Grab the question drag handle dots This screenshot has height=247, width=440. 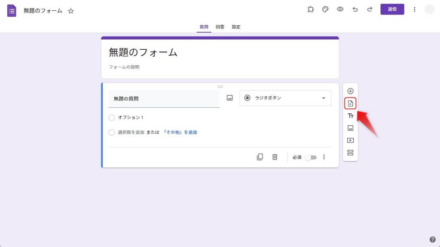click(x=220, y=87)
